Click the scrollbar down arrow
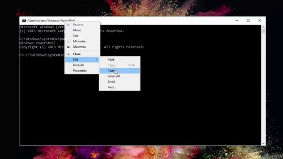283x159 pixels. tap(264, 144)
